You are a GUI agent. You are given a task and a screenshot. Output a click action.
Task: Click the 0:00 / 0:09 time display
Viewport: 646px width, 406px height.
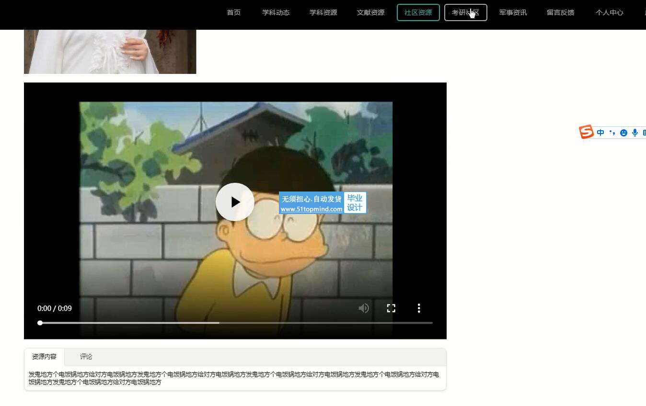(x=55, y=308)
